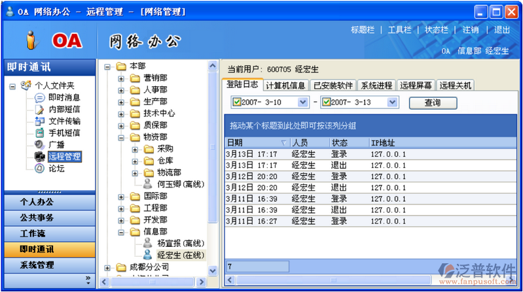The image size is (523, 292).
Task: Click 退出 exit link
Action: tap(502, 30)
